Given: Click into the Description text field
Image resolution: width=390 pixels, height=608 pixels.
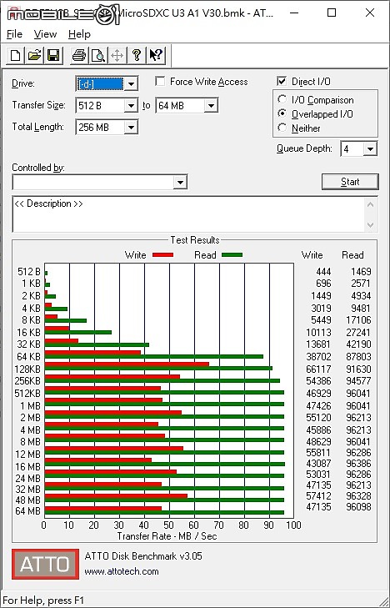Looking at the screenshot, I should (189, 214).
